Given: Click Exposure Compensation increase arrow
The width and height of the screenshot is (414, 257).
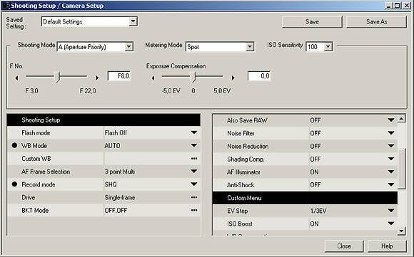Looking at the screenshot, I should point(233,78).
